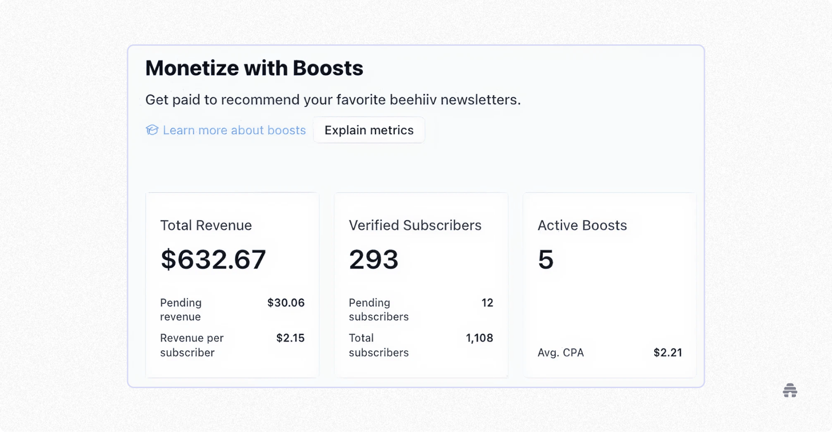Select the Verified Subscribers card
The image size is (832, 432).
point(421,284)
